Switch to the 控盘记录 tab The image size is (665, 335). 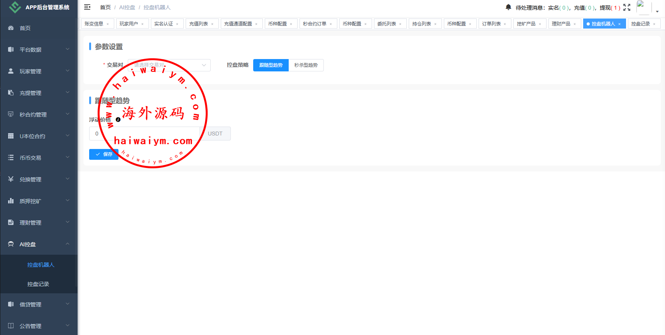point(640,24)
